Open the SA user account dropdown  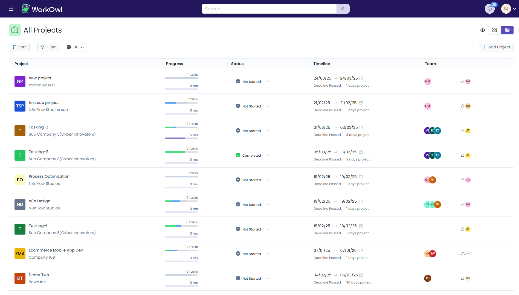pyautogui.click(x=509, y=9)
